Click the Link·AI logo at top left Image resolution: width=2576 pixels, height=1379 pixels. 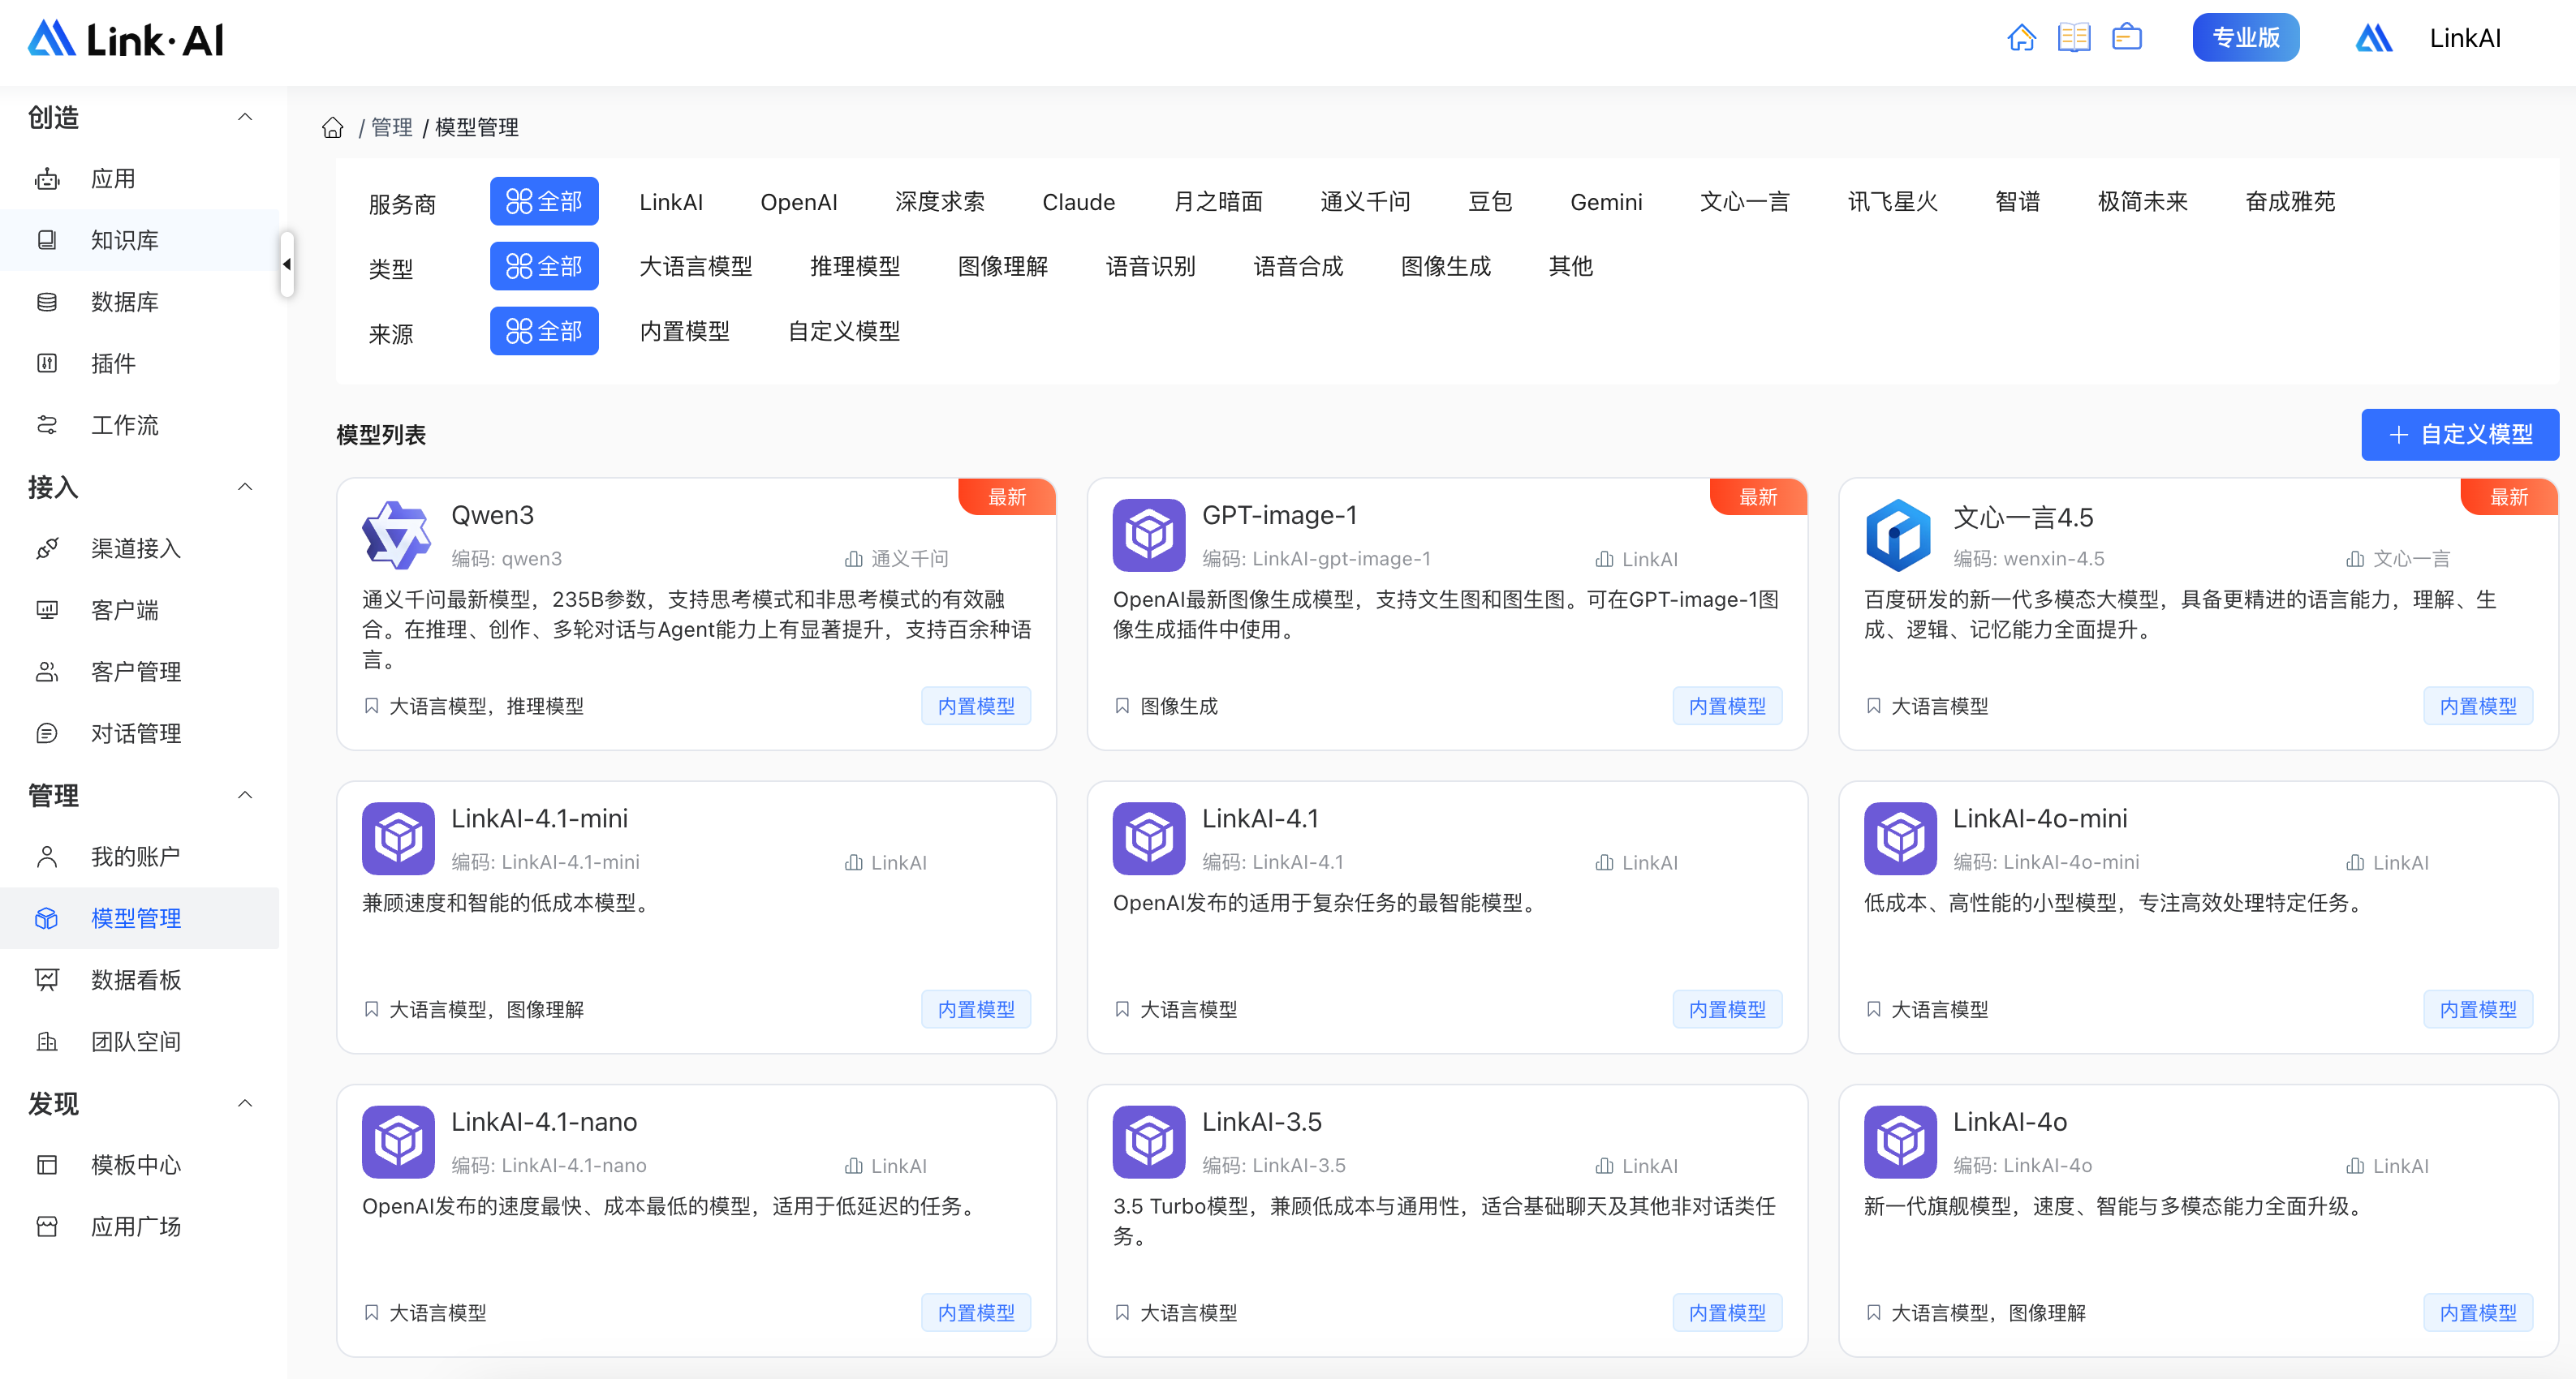click(126, 39)
